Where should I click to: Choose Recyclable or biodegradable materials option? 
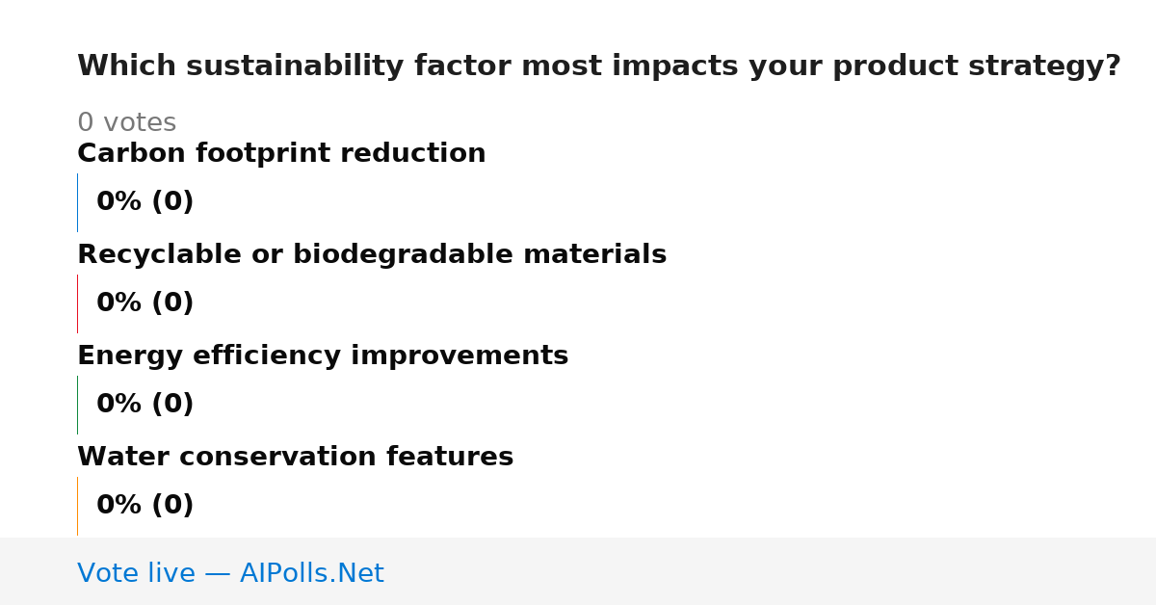[x=372, y=254]
